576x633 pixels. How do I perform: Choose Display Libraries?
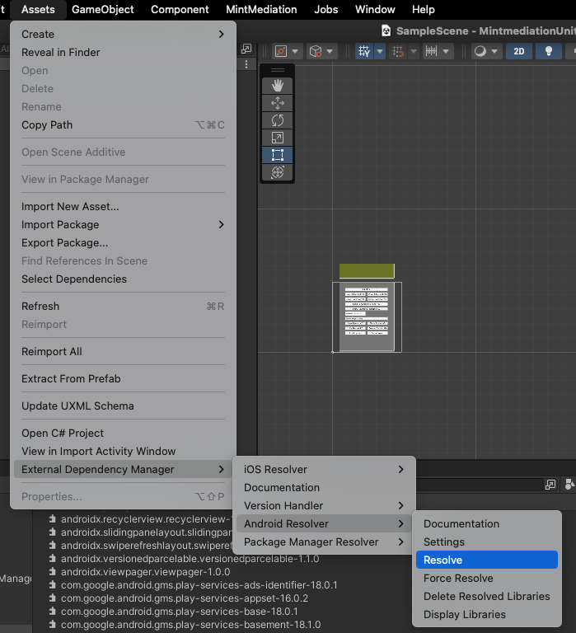click(x=487, y=614)
